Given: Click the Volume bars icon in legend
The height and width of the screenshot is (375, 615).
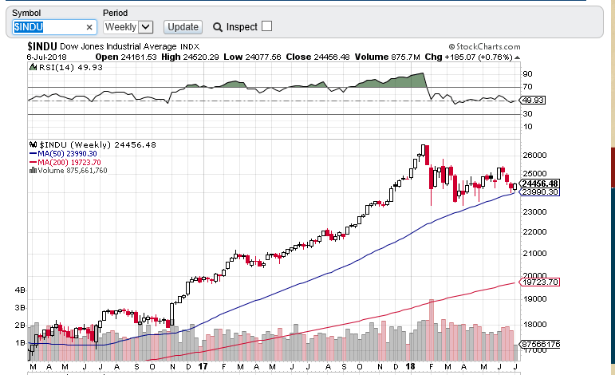Looking at the screenshot, I should [33, 170].
